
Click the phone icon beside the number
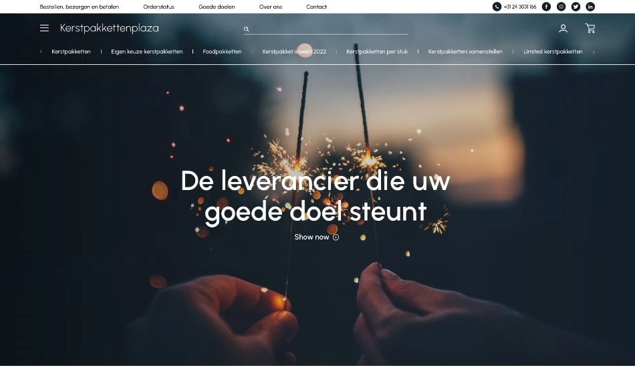[497, 7]
